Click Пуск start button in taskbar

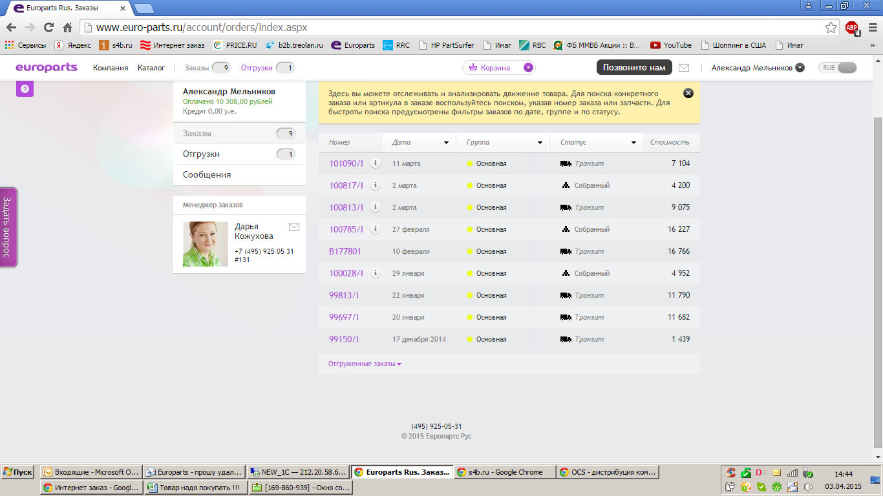[17, 472]
